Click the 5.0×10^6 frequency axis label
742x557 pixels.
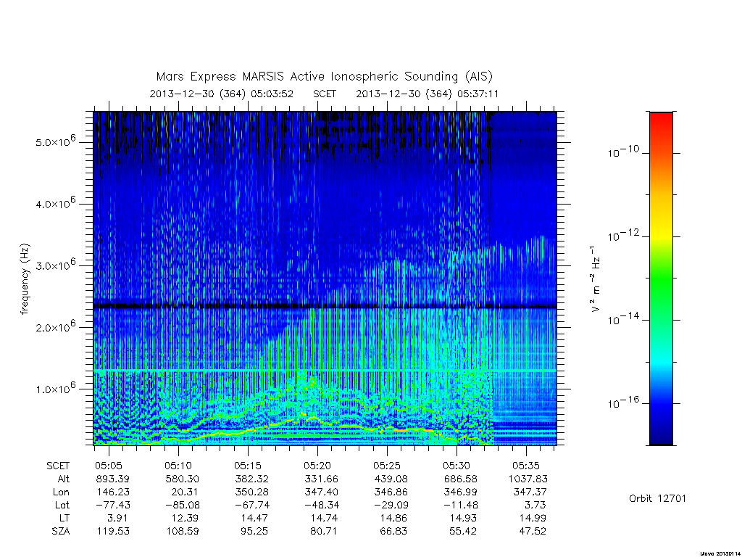55,141
